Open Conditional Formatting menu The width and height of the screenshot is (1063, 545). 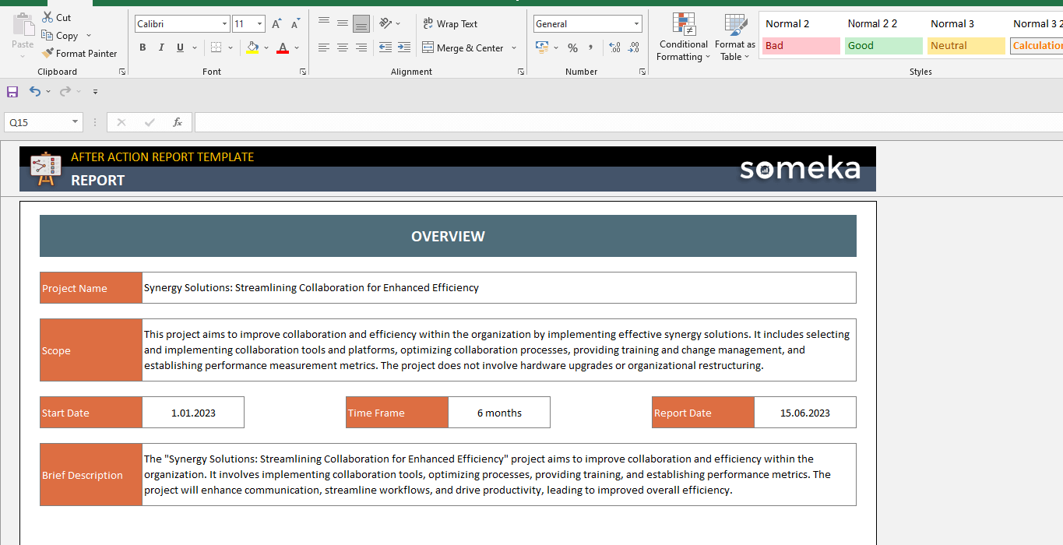pos(683,37)
